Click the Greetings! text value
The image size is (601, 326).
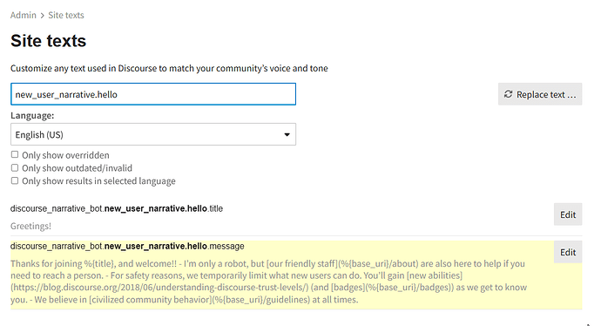(30, 227)
